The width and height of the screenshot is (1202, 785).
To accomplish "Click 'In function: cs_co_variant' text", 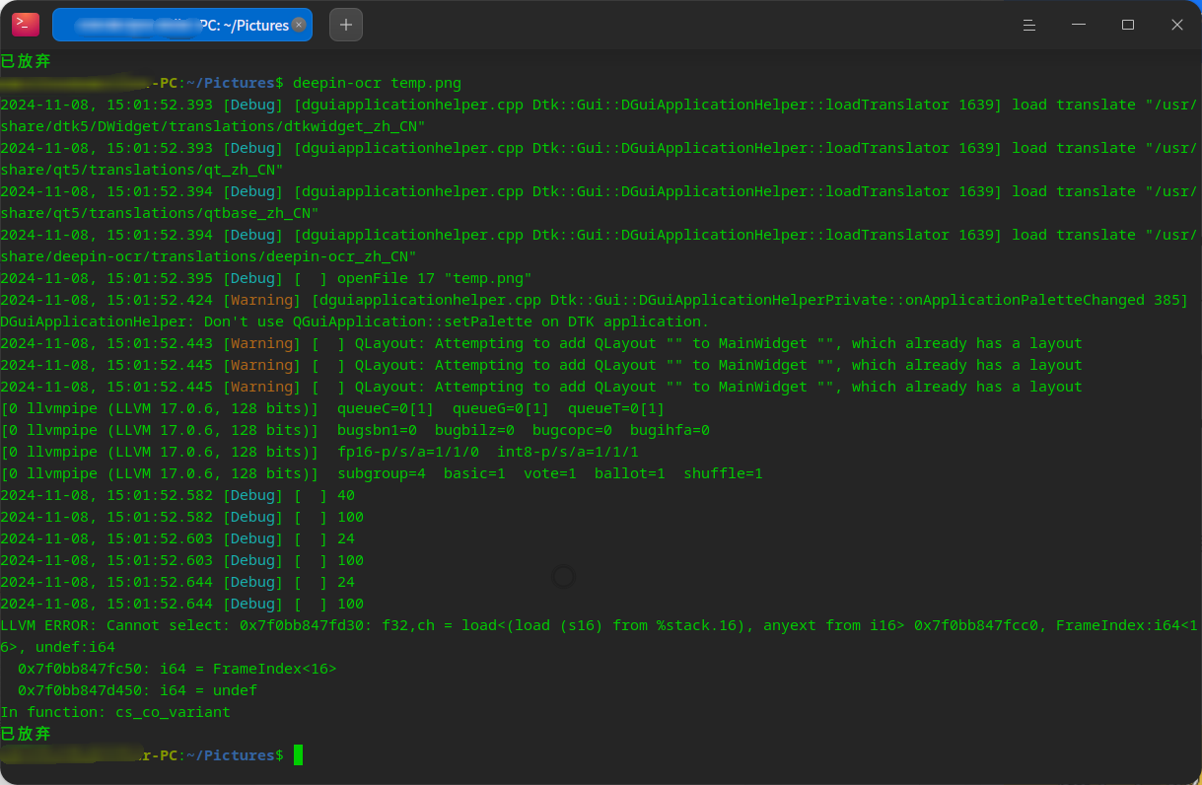I will [115, 712].
